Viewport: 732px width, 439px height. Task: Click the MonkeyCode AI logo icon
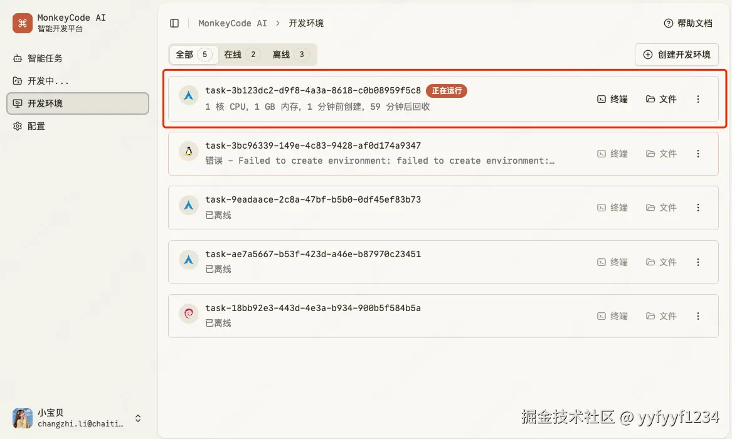[x=23, y=23]
